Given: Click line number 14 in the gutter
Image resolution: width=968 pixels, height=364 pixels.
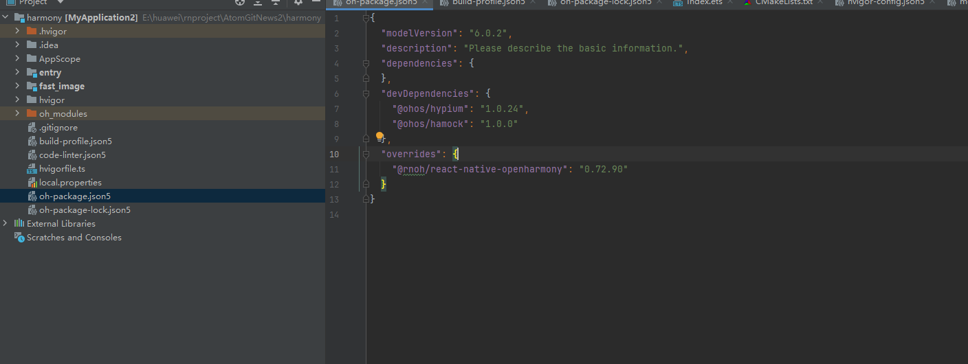Looking at the screenshot, I should (x=334, y=214).
